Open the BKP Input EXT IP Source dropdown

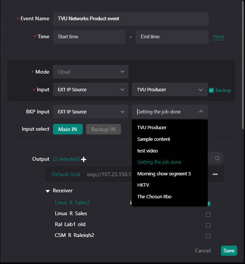(91, 112)
